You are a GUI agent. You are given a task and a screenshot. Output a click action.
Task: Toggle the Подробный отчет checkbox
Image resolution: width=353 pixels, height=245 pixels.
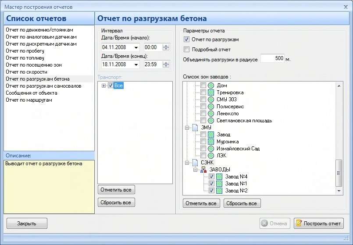186,49
